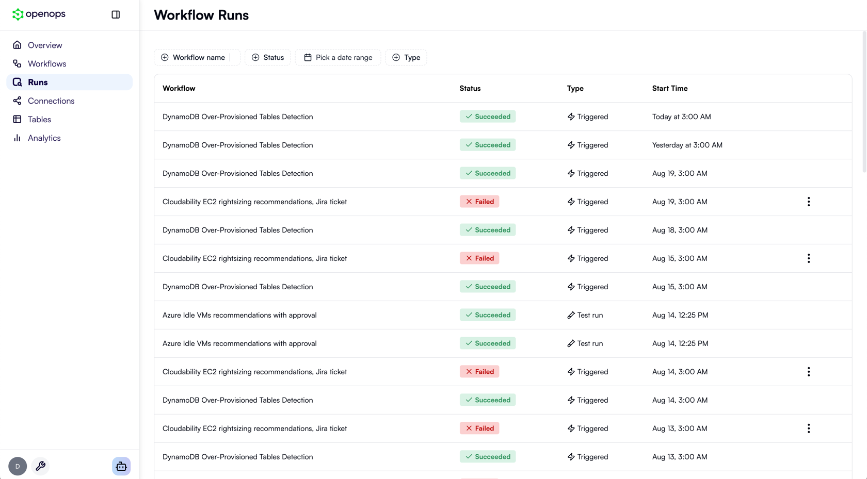Image resolution: width=867 pixels, height=479 pixels.
Task: Open actions menu for Aug 13 failed run
Action: tap(809, 428)
